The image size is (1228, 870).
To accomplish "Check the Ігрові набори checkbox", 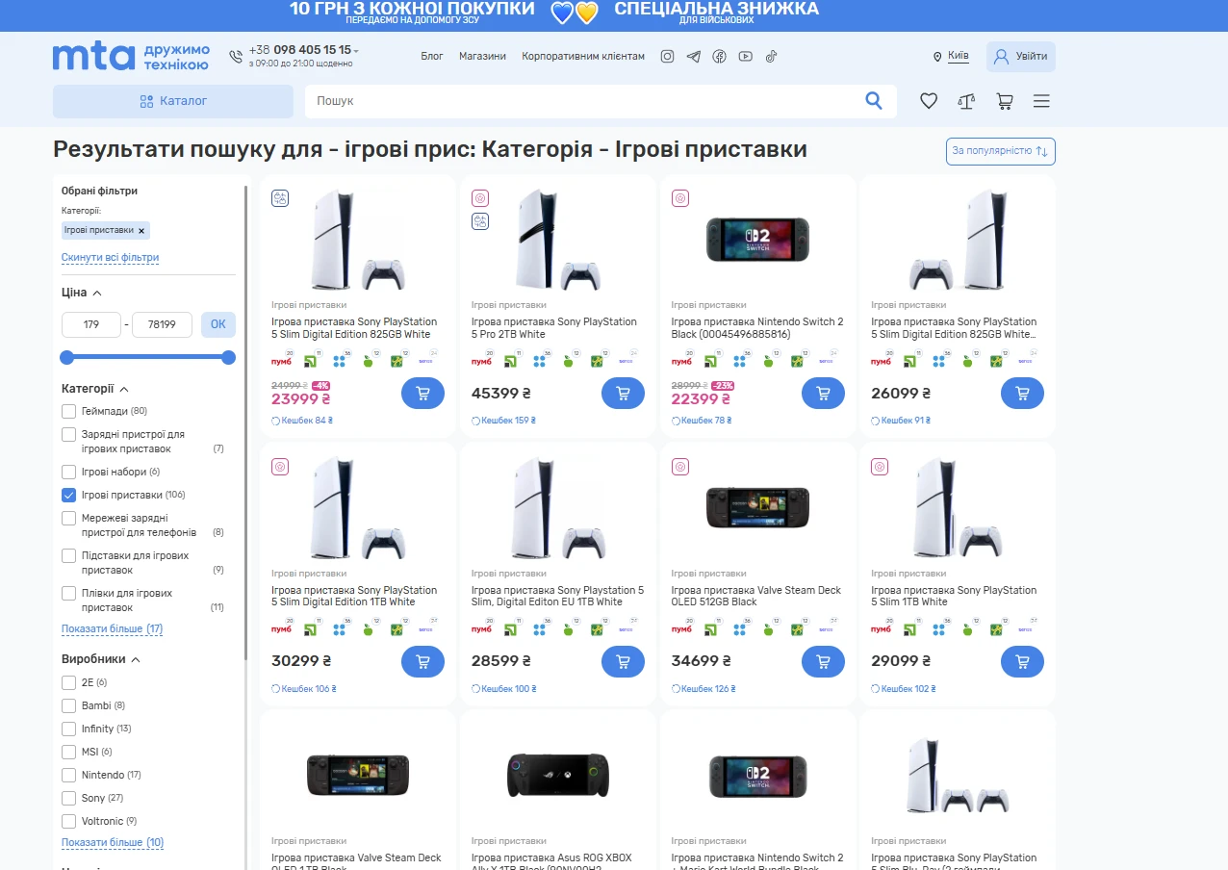I will pos(68,472).
